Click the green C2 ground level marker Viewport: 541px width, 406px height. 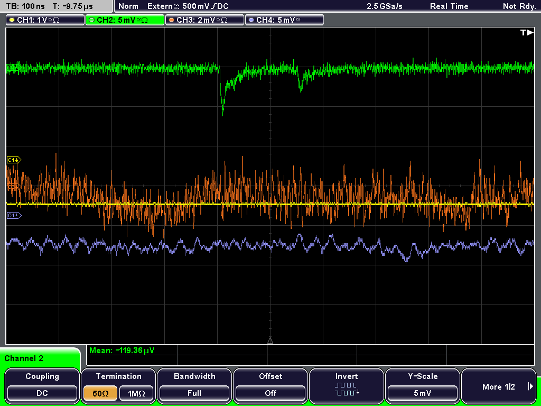click(x=13, y=68)
